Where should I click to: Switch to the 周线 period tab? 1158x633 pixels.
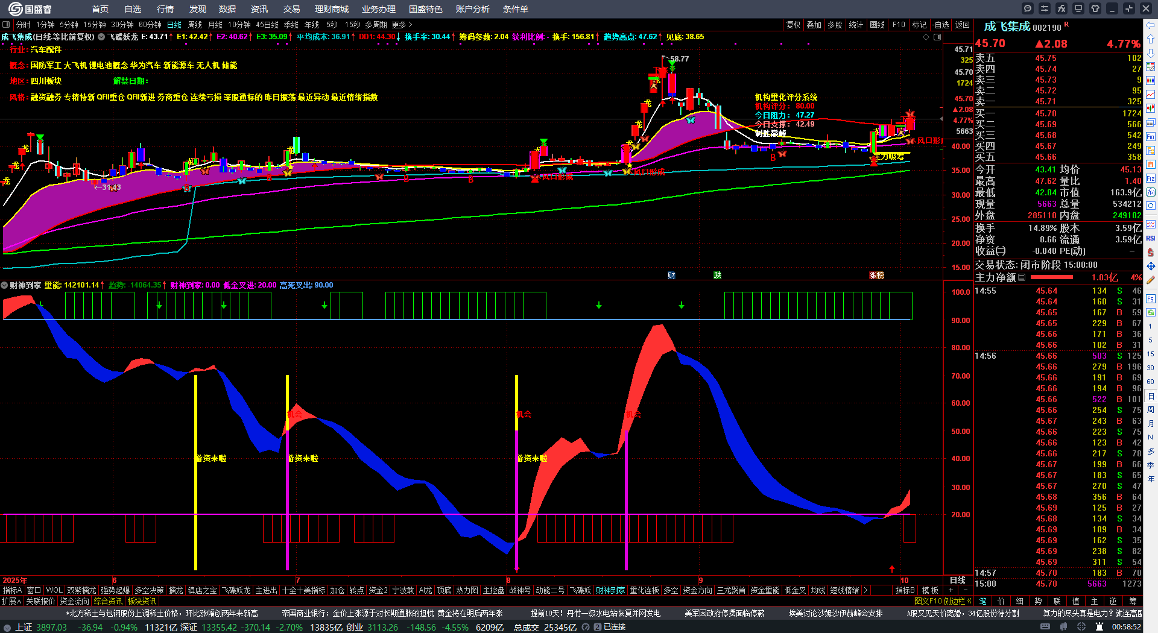(x=195, y=25)
